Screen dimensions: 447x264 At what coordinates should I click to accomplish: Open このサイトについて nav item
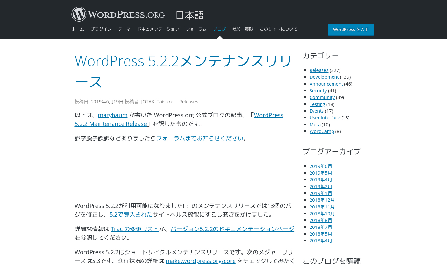pyautogui.click(x=278, y=29)
